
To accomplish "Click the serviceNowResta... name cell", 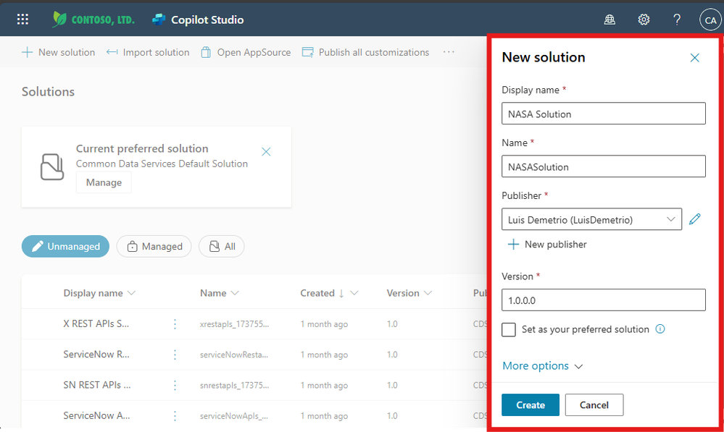I will click(233, 355).
